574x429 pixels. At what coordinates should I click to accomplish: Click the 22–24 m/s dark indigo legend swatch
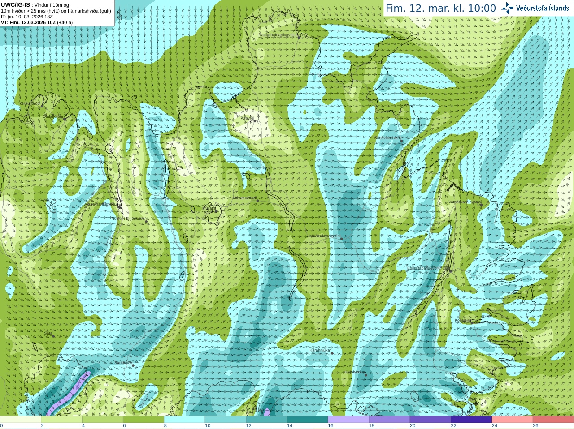[x=471, y=420]
